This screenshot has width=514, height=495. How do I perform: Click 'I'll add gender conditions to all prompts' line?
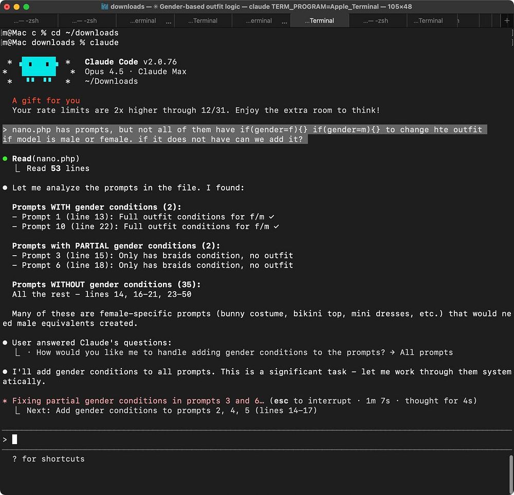[x=257, y=377]
